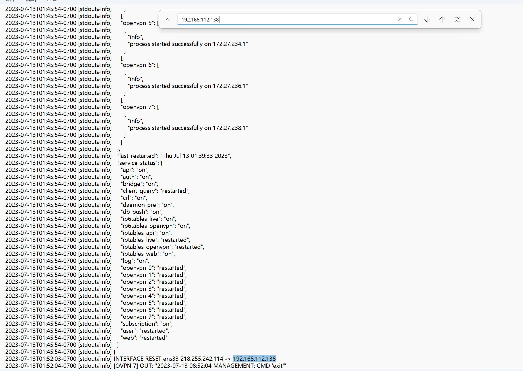The height and width of the screenshot is (371, 523).
Task: Close the find bar
Action: pos(472,19)
